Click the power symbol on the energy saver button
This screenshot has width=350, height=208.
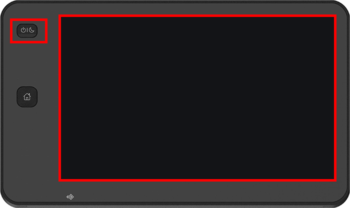tap(23, 30)
